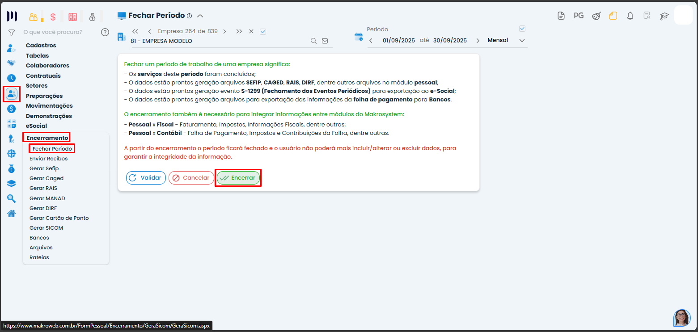Open the Mensal period type dropdown

506,40
